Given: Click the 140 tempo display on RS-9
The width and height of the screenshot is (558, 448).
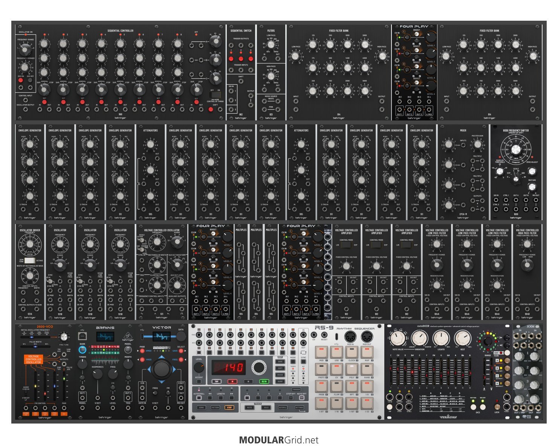Looking at the screenshot, I should click(x=229, y=367).
